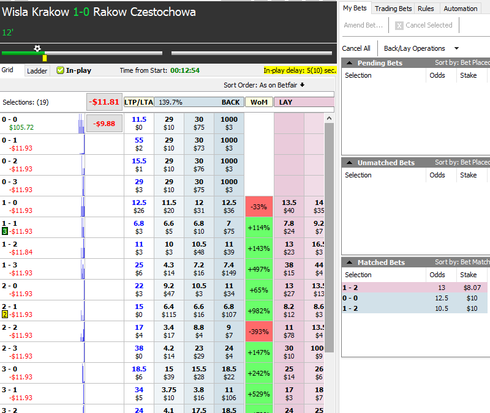Viewport: 490px width, 413px height.
Task: Open the Automation tab
Action: click(x=460, y=9)
